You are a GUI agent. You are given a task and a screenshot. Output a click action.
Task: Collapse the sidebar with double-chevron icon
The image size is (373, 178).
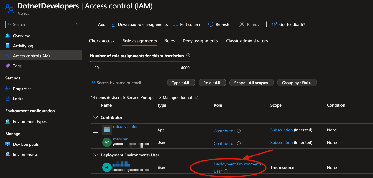pos(77,24)
